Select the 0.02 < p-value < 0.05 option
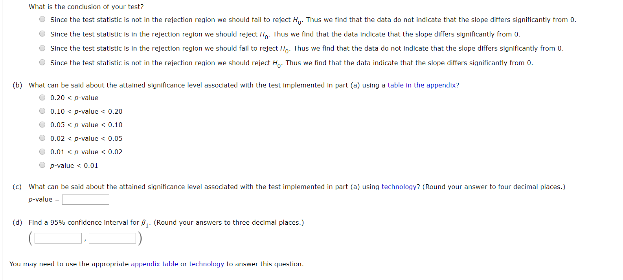The width and height of the screenshot is (623, 280). coord(42,138)
